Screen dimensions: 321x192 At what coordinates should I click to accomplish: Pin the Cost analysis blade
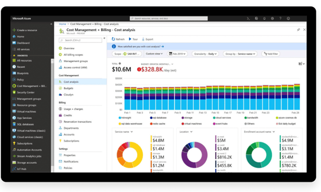[x=298, y=30]
